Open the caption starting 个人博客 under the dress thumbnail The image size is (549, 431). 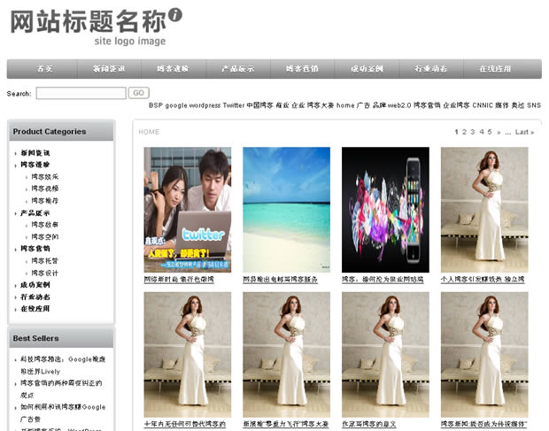(483, 280)
